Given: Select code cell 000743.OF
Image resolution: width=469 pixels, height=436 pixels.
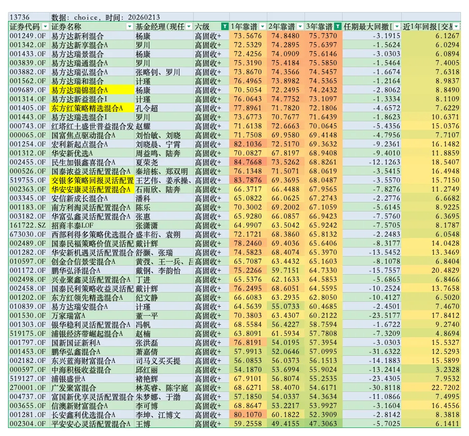Looking at the screenshot, I should (x=29, y=126).
